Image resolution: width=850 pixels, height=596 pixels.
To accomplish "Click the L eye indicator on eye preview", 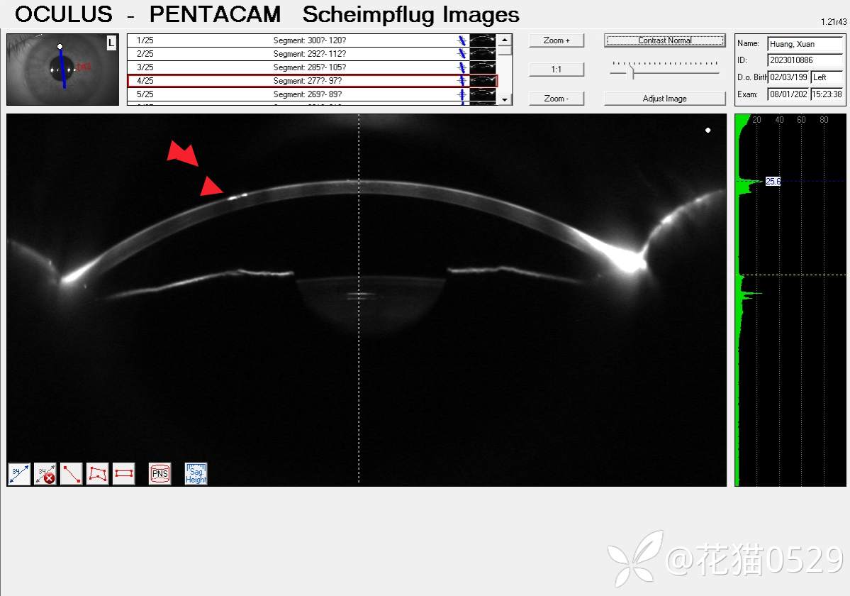I will (111, 44).
